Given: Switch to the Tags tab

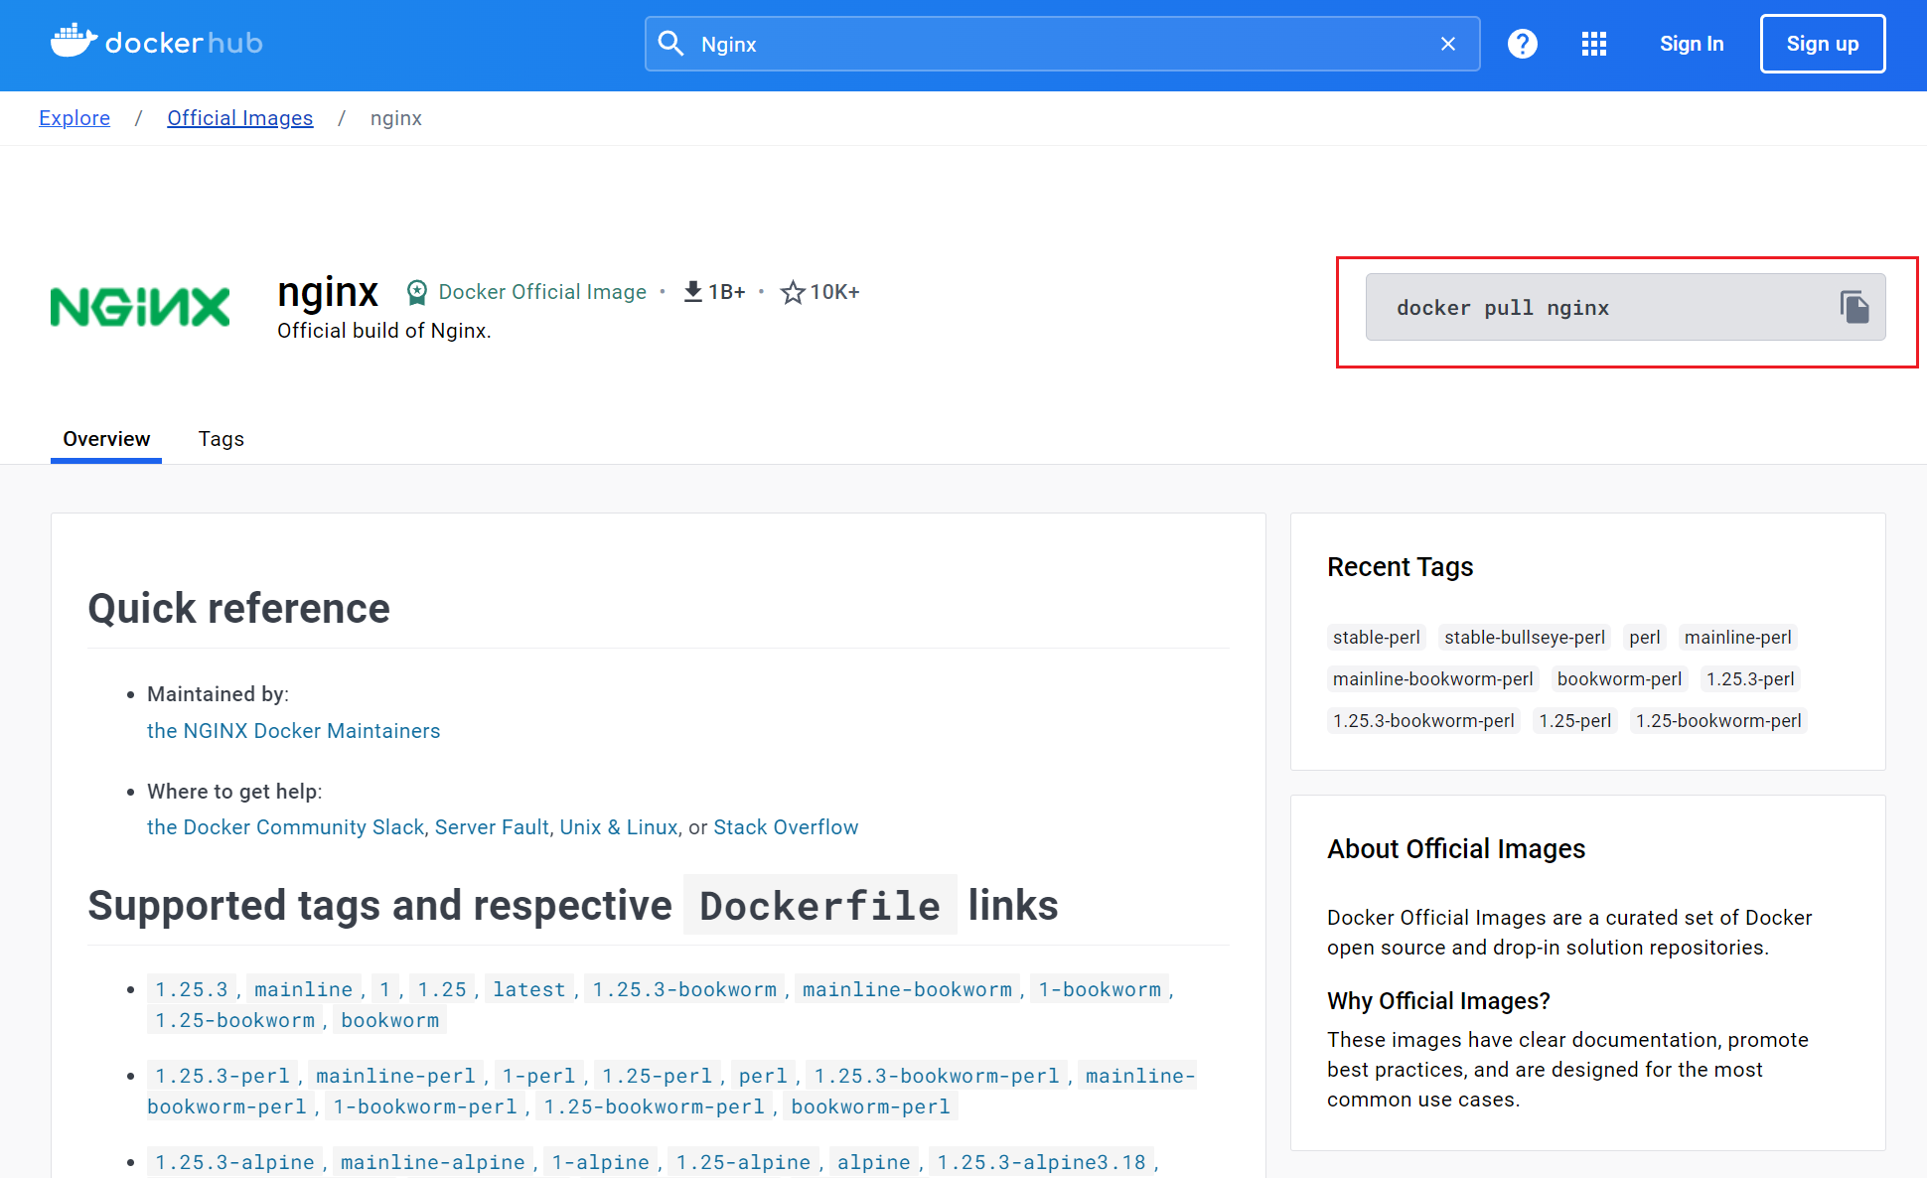Looking at the screenshot, I should (221, 439).
